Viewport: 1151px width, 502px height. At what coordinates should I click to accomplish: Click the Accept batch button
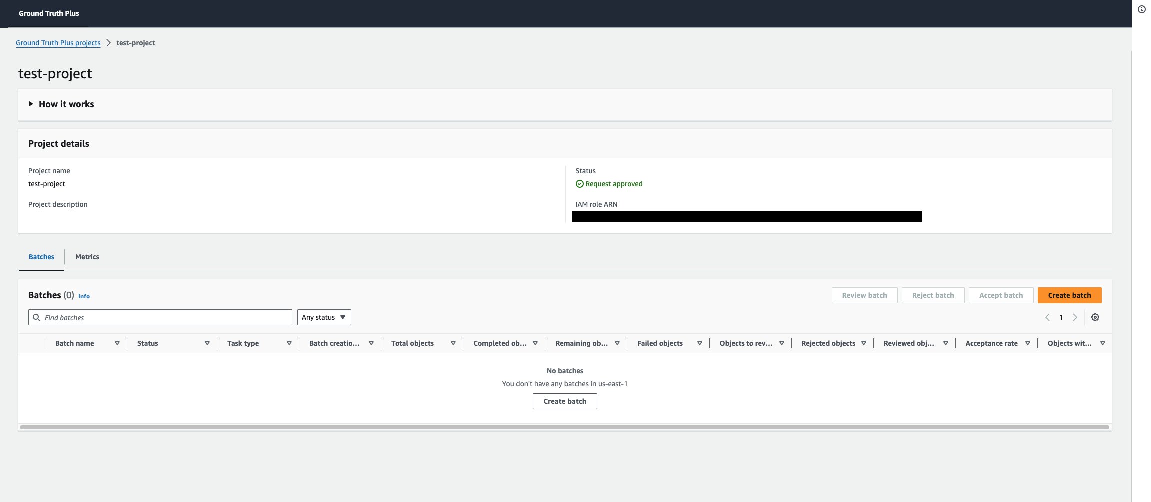[1001, 295]
